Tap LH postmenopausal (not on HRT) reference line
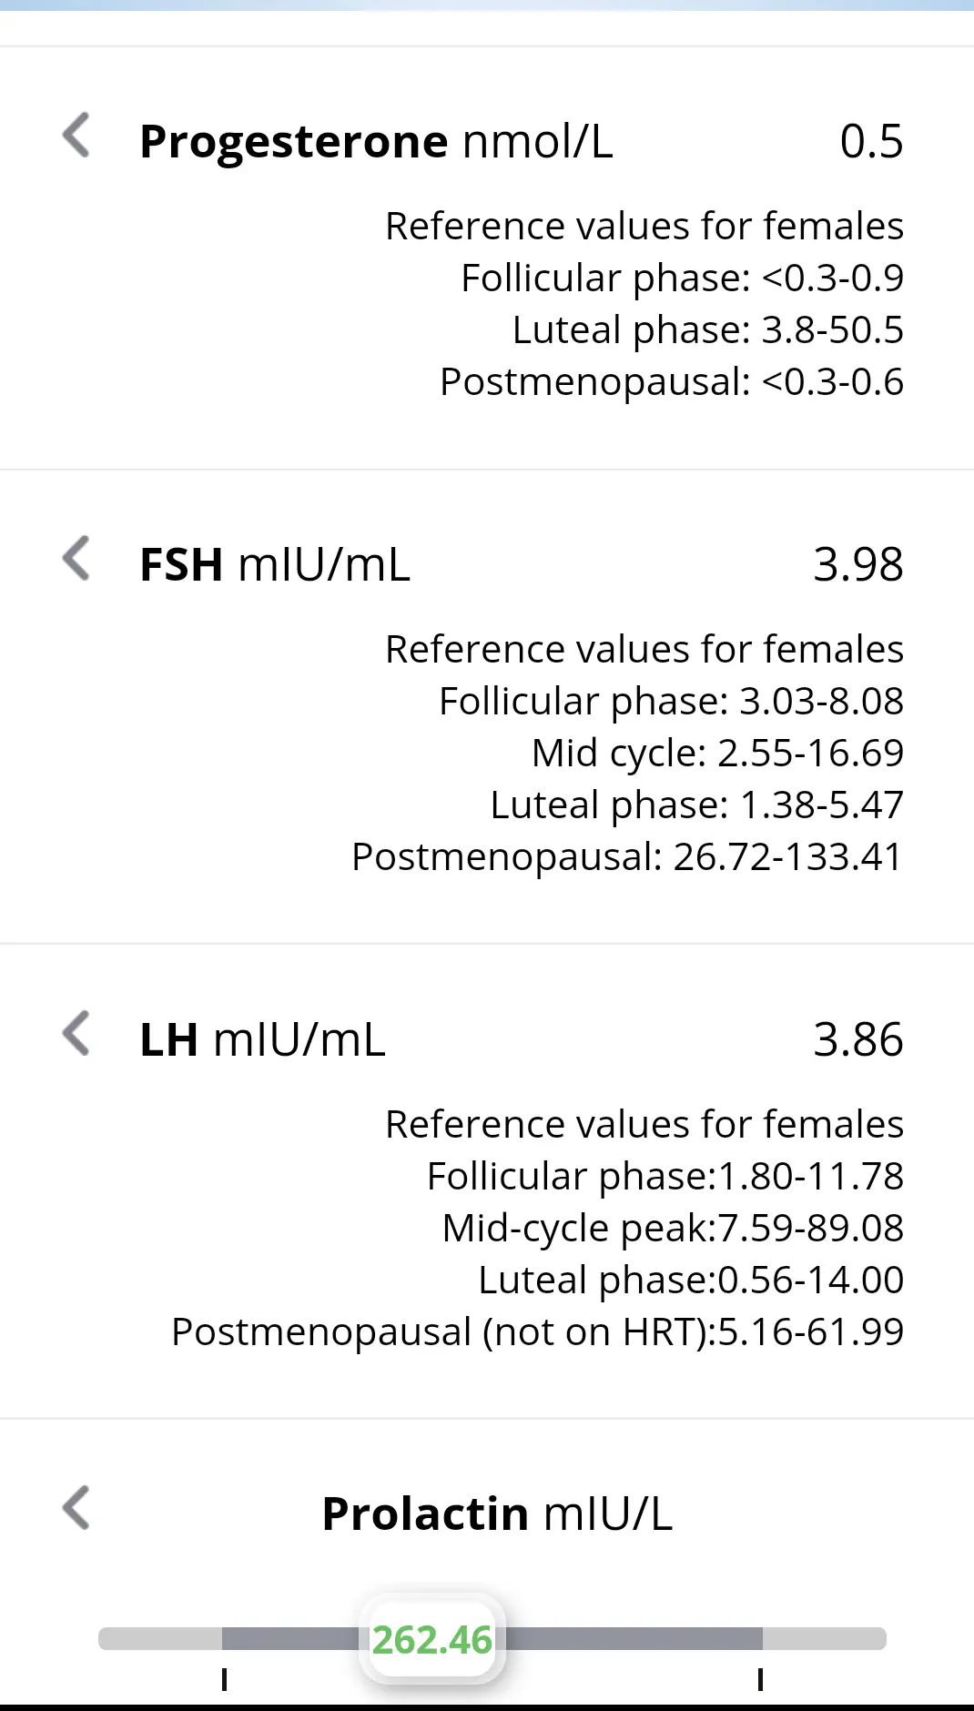974x1711 pixels. point(537,1331)
